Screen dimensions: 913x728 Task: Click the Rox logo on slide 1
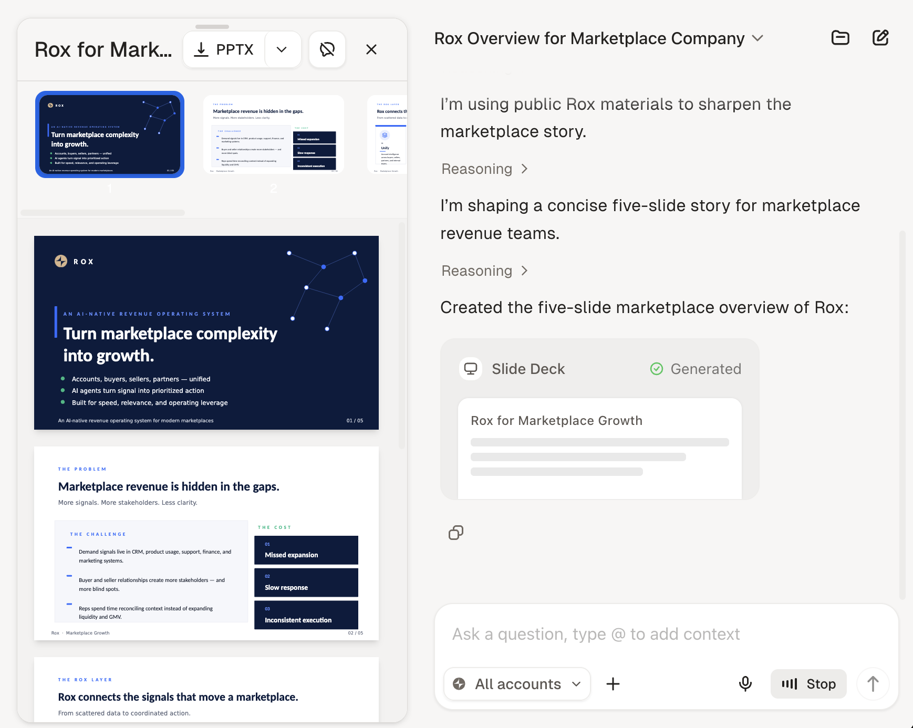tap(74, 261)
